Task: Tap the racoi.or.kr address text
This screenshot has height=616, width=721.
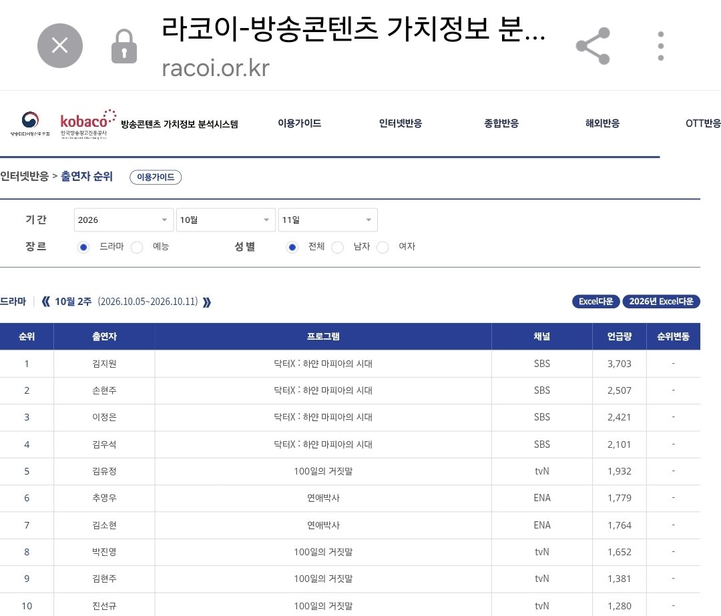Action: tap(216, 68)
